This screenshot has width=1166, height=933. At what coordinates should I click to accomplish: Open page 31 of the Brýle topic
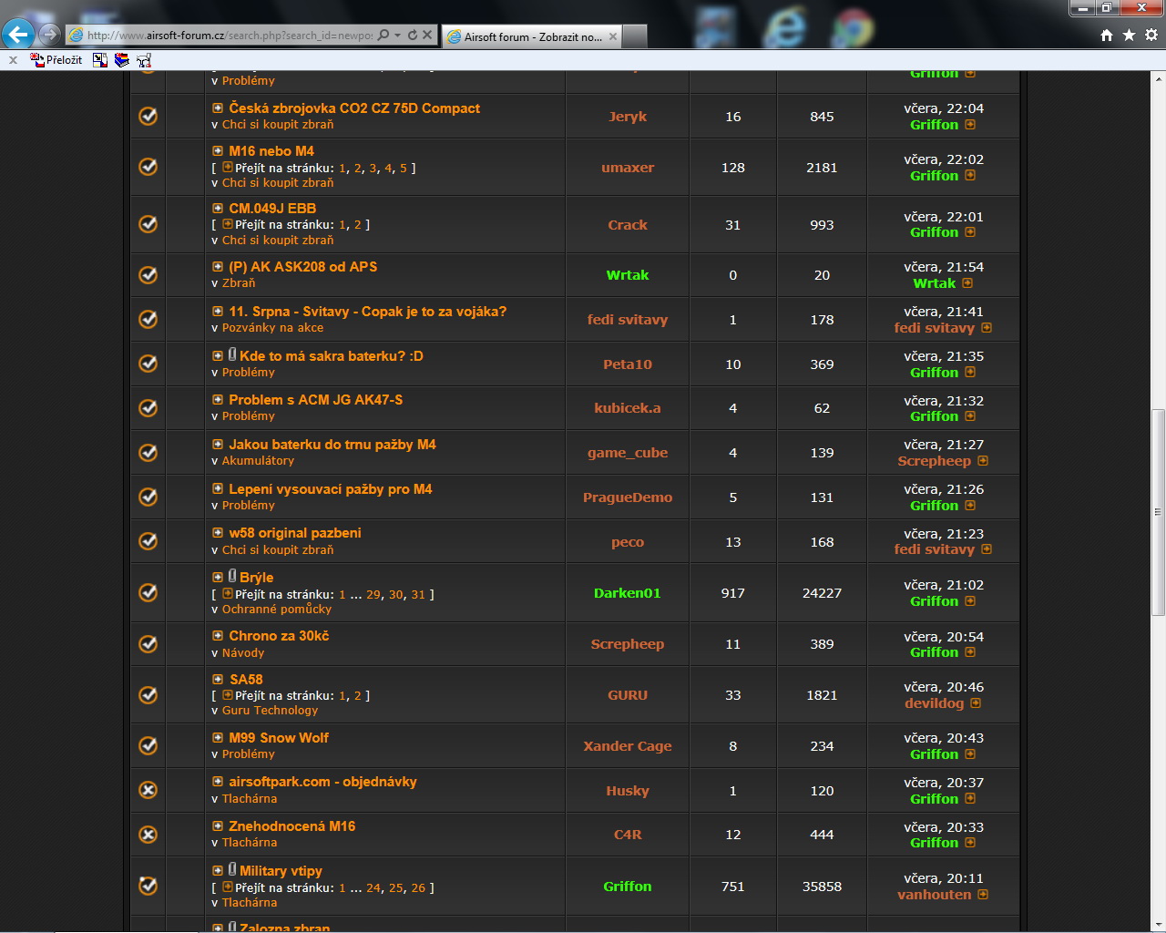click(x=418, y=594)
